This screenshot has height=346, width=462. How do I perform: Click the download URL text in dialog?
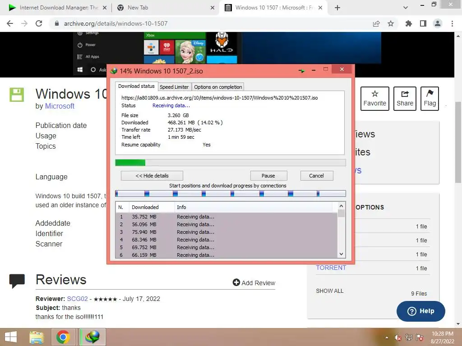point(220,98)
